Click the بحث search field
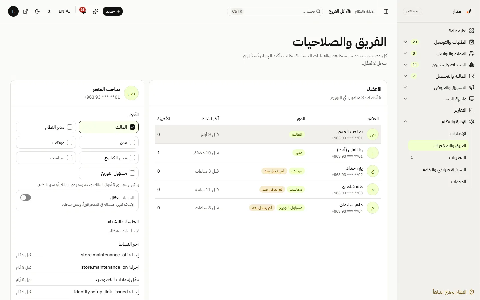This screenshot has height=300, width=480. point(275,11)
